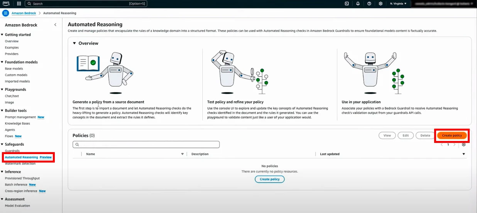Toggle the hamburger navigation menu button
Screen dimensions: 477x213
(5, 13)
